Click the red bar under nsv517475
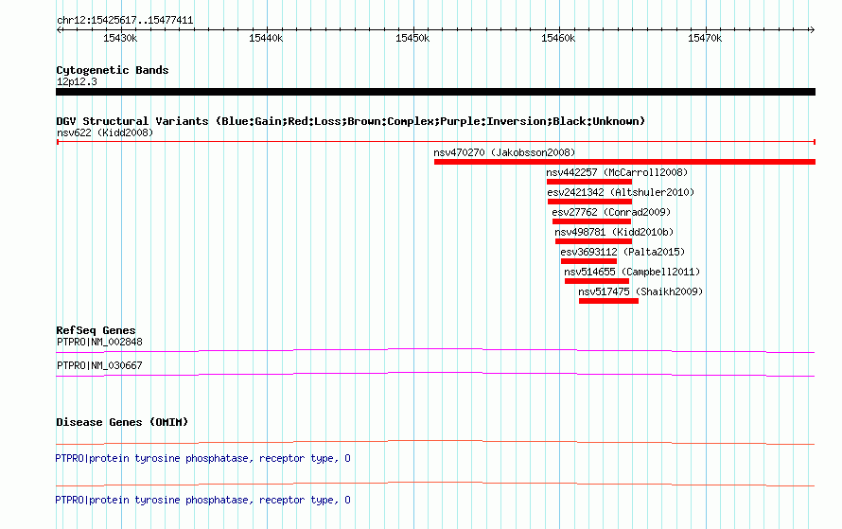 [608, 301]
